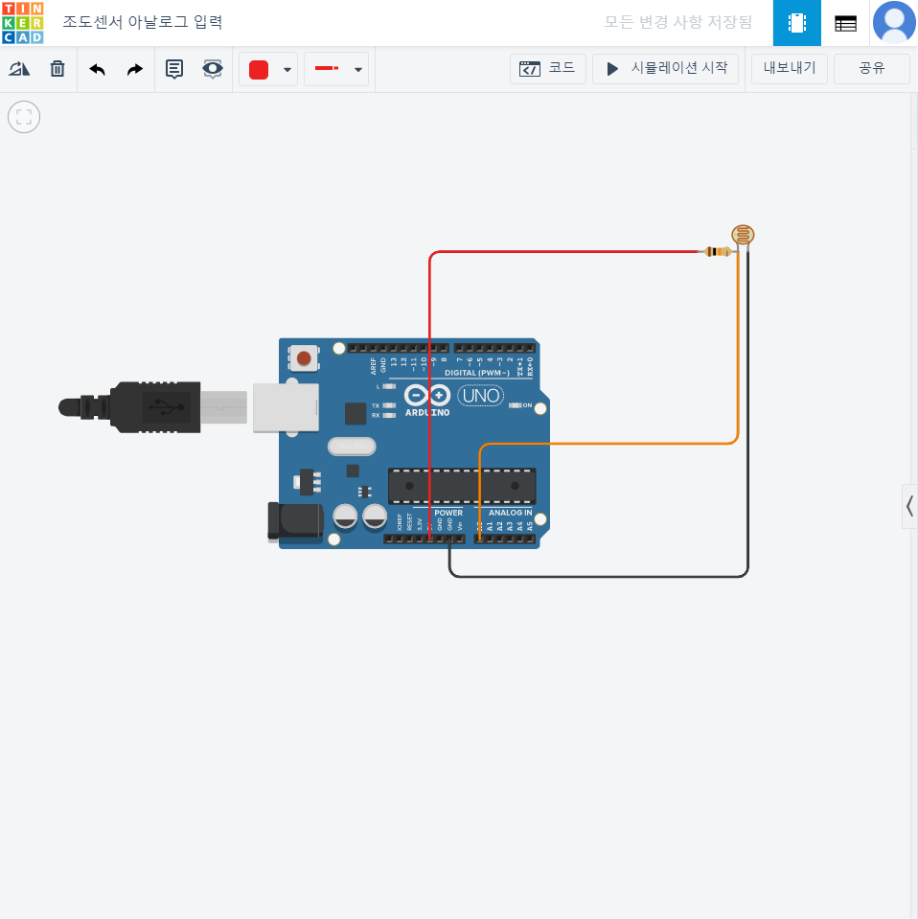Click the 공유 share button
The height and width of the screenshot is (919, 918).
pyautogui.click(x=872, y=69)
